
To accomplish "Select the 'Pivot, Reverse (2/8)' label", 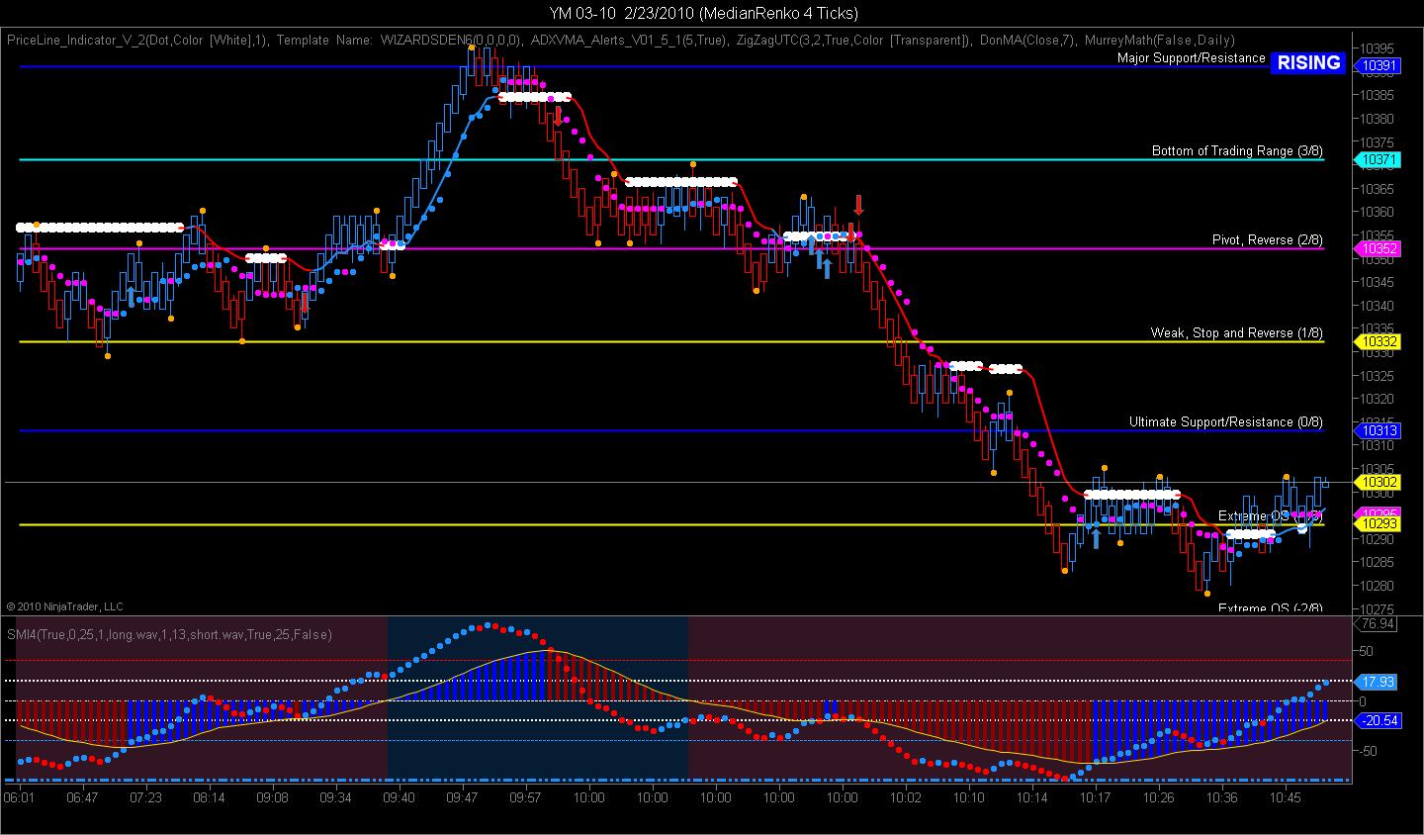I will (1268, 239).
